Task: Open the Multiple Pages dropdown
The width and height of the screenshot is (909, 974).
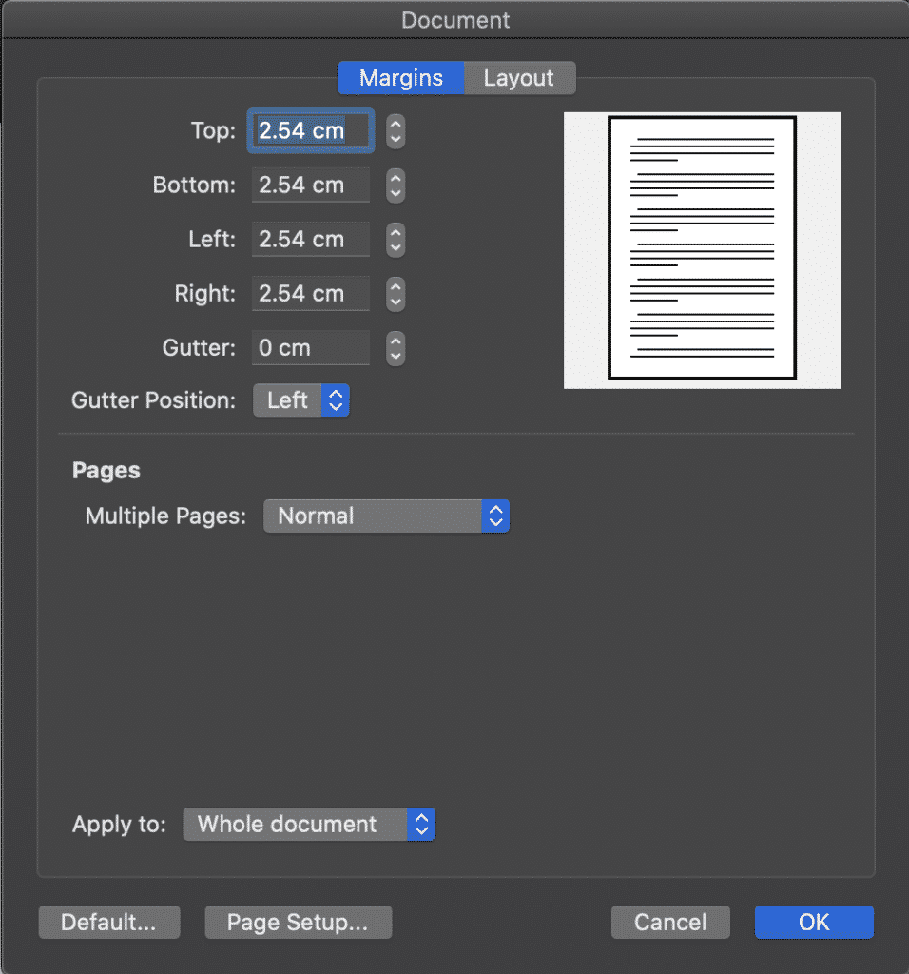Action: (386, 516)
